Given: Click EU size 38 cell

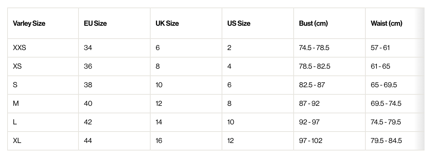Looking at the screenshot, I should click(88, 85).
